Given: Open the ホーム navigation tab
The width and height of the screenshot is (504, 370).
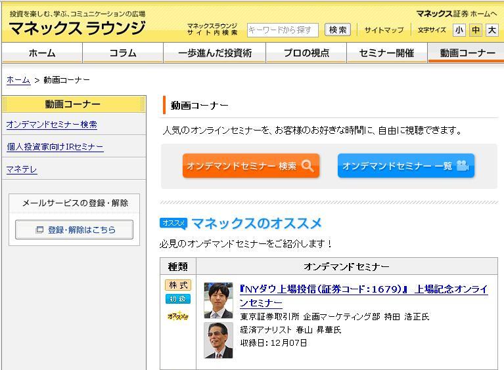Looking at the screenshot, I should [x=42, y=53].
